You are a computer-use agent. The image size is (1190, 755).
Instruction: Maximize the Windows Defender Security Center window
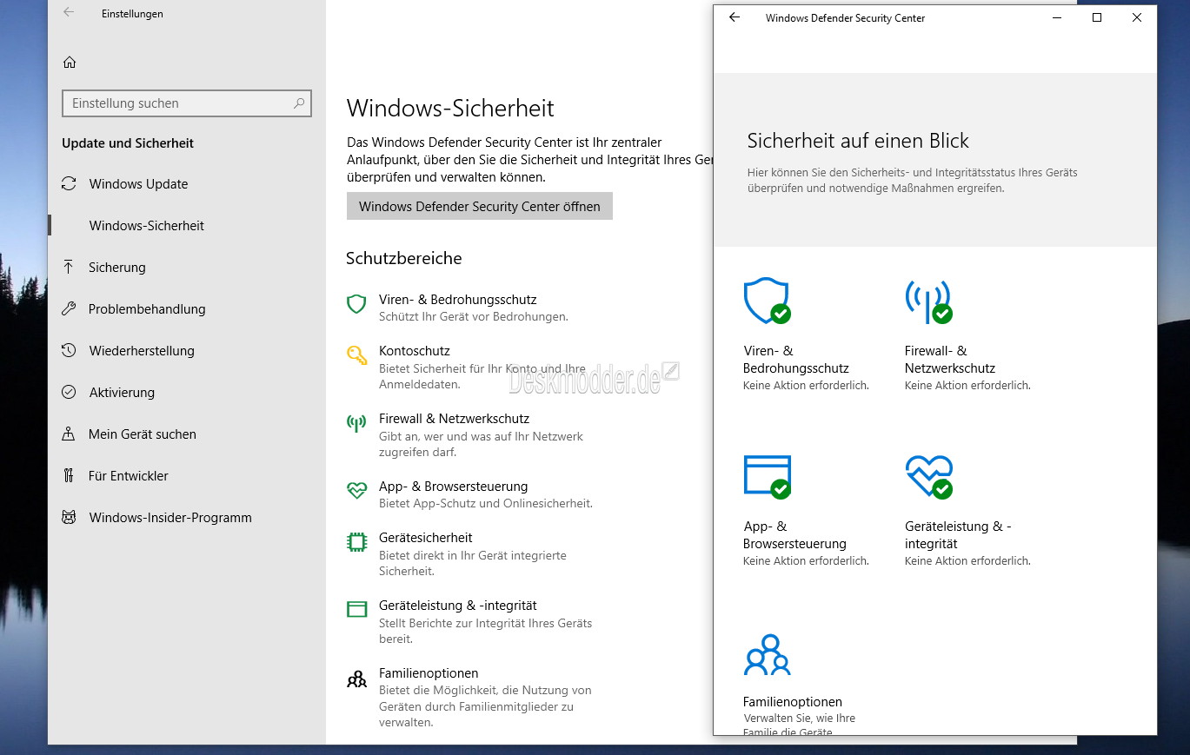1097,17
